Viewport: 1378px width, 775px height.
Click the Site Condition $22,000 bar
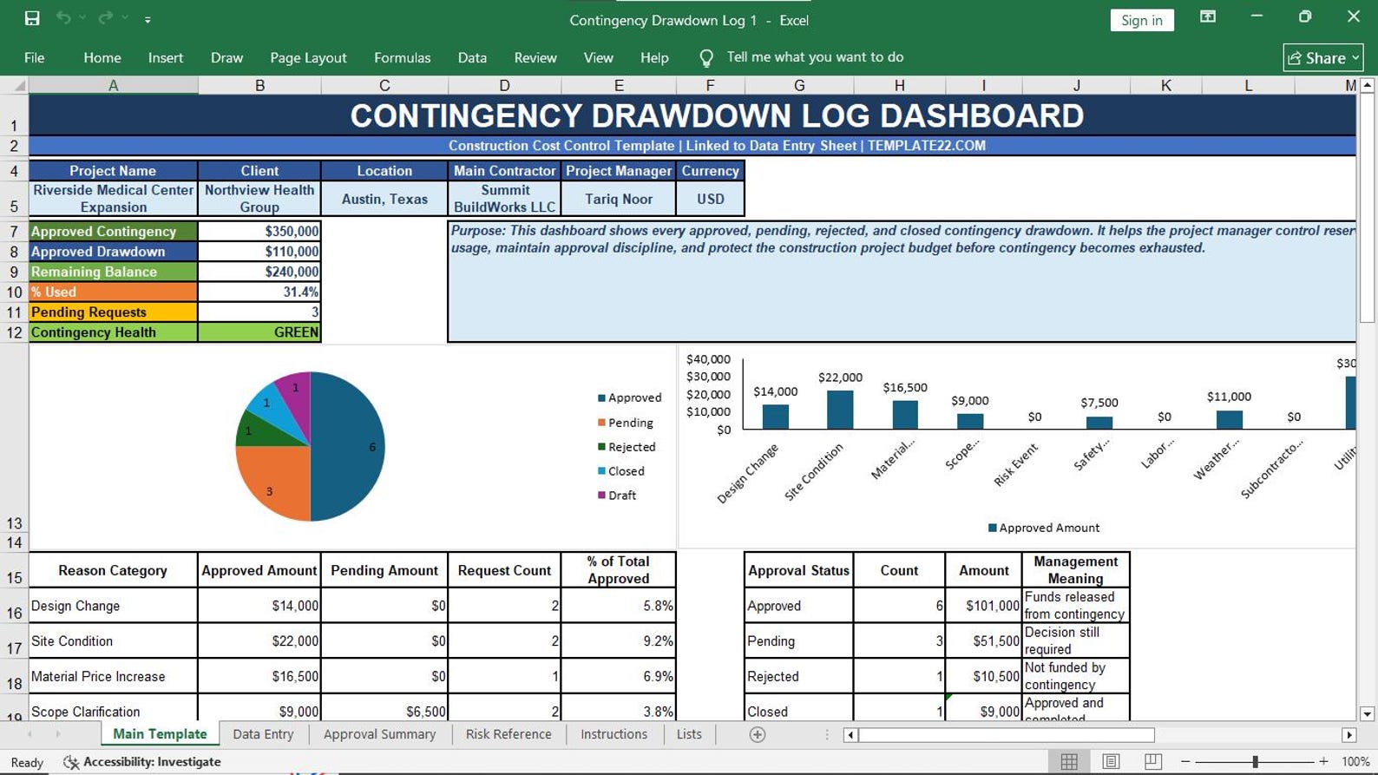tap(840, 410)
